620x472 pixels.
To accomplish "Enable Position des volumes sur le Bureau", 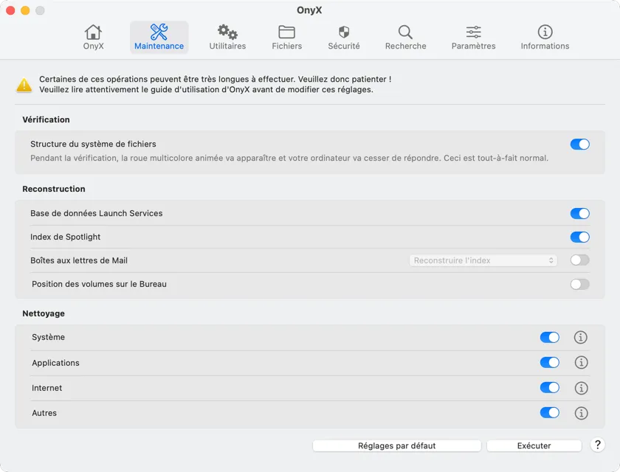I will coord(579,284).
